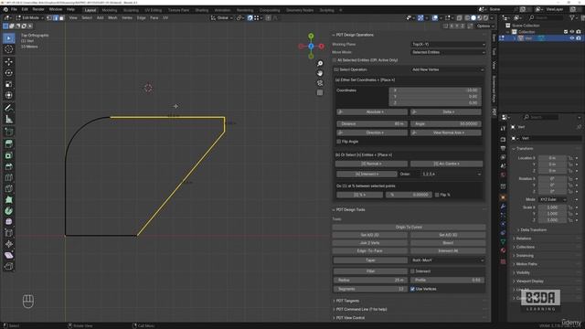This screenshot has height=329, width=585.
Task: Uncheck Use Vertices checkbox
Action: 412,289
